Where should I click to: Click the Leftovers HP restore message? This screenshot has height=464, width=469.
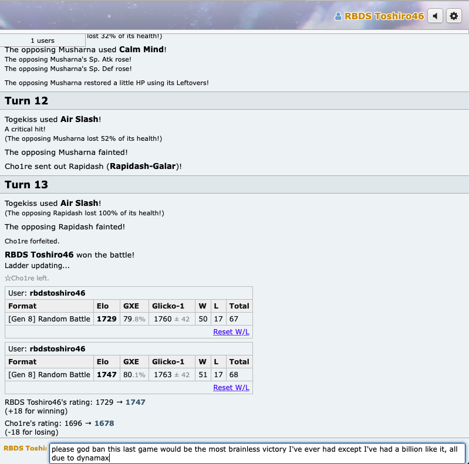pyautogui.click(x=106, y=83)
